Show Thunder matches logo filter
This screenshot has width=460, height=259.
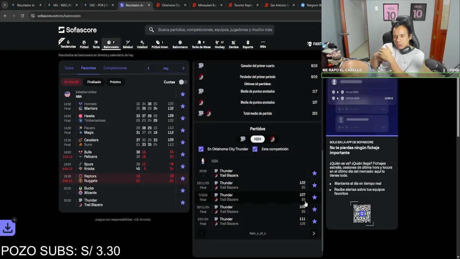243,139
